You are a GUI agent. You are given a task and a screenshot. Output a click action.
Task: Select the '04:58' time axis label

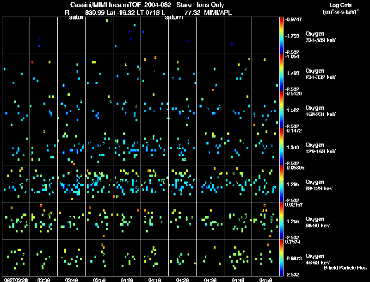pyautogui.click(x=265, y=280)
